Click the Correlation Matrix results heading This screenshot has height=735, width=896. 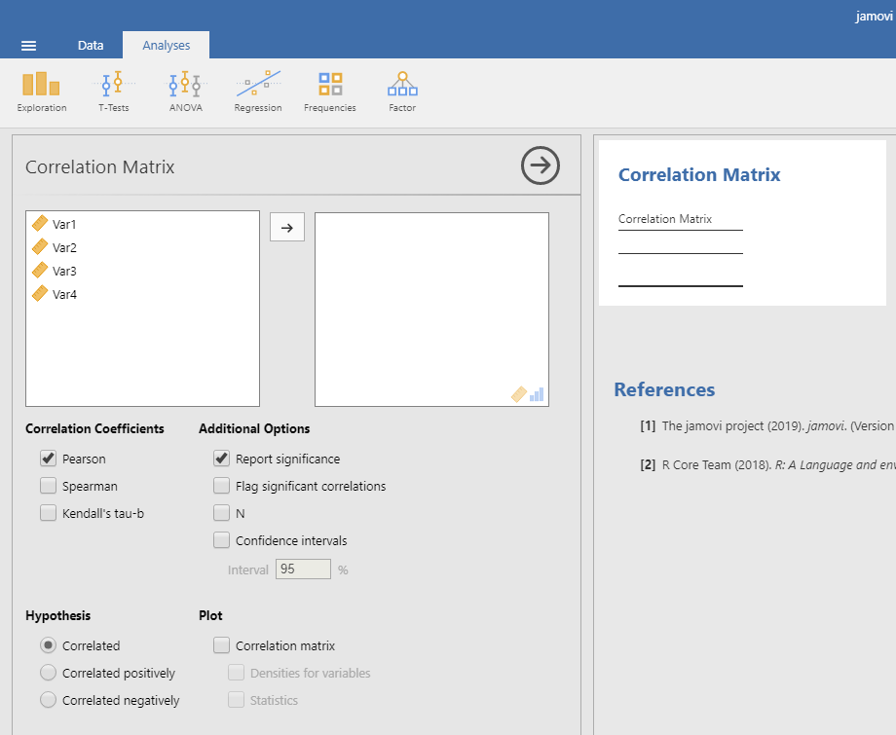699,175
